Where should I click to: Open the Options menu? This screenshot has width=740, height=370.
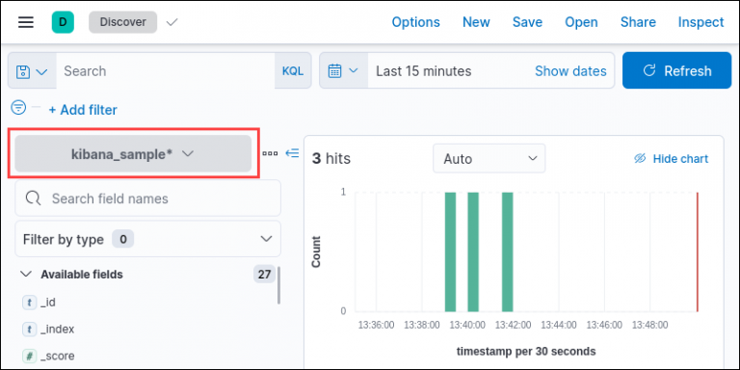coord(416,22)
